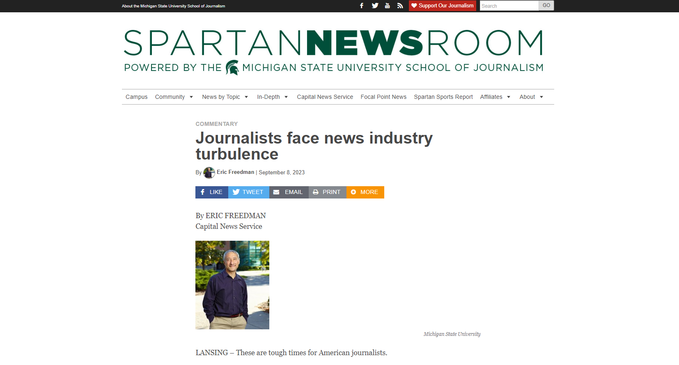Open About the Michigan State University School of Journalism link

[173, 6]
